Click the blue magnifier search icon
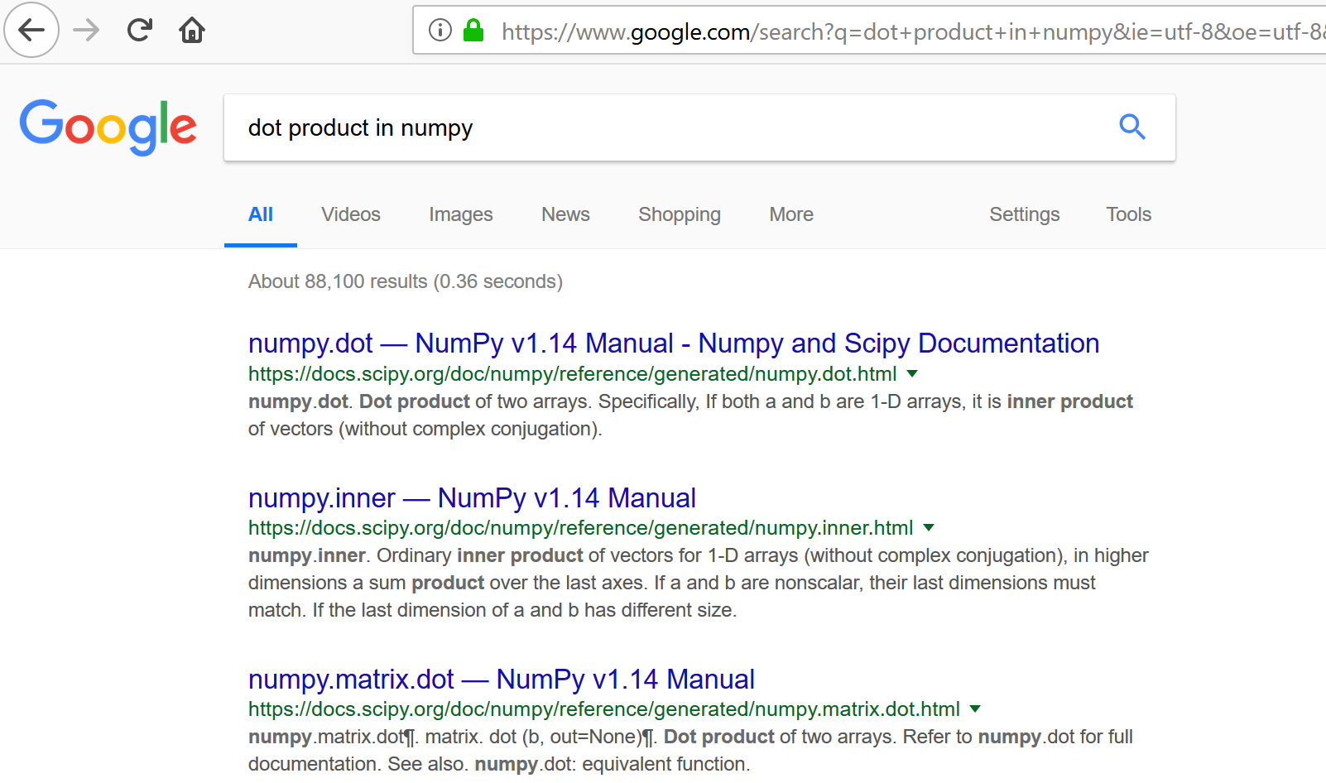 click(1132, 127)
